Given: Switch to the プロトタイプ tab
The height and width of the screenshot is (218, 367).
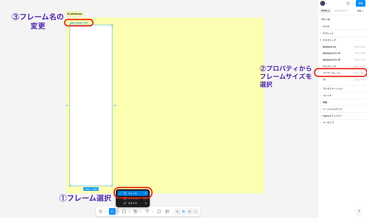Looking at the screenshot, I should point(341,11).
